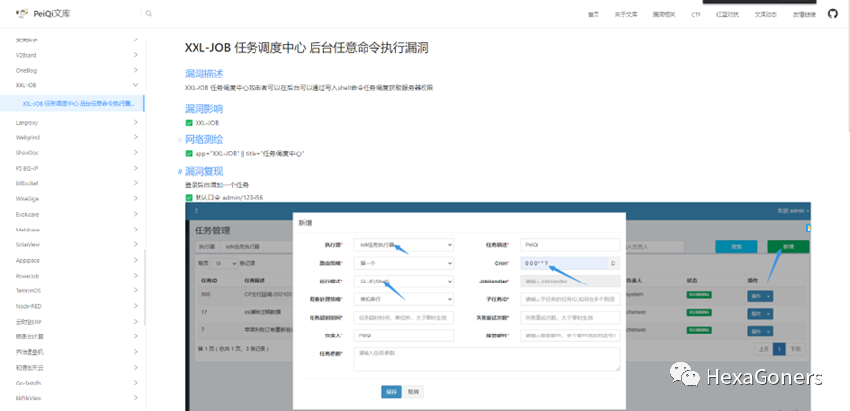Screen dimensions: 850x411
Task: Open the 每页 10 records-per-page dropdown
Action: pyautogui.click(x=225, y=263)
